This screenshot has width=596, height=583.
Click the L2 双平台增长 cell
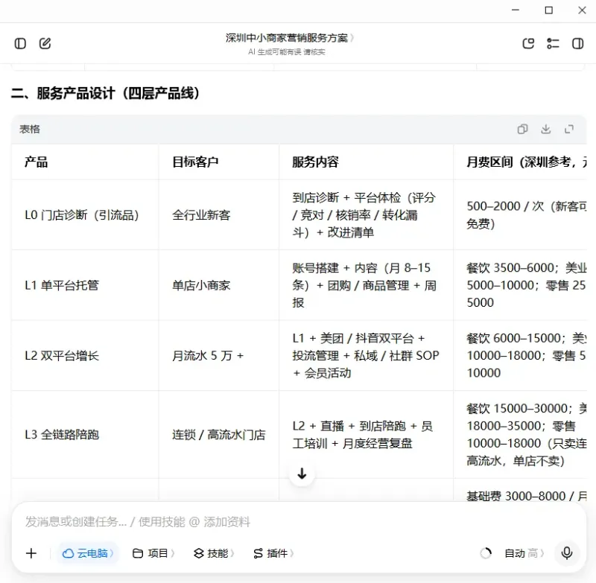[85, 355]
